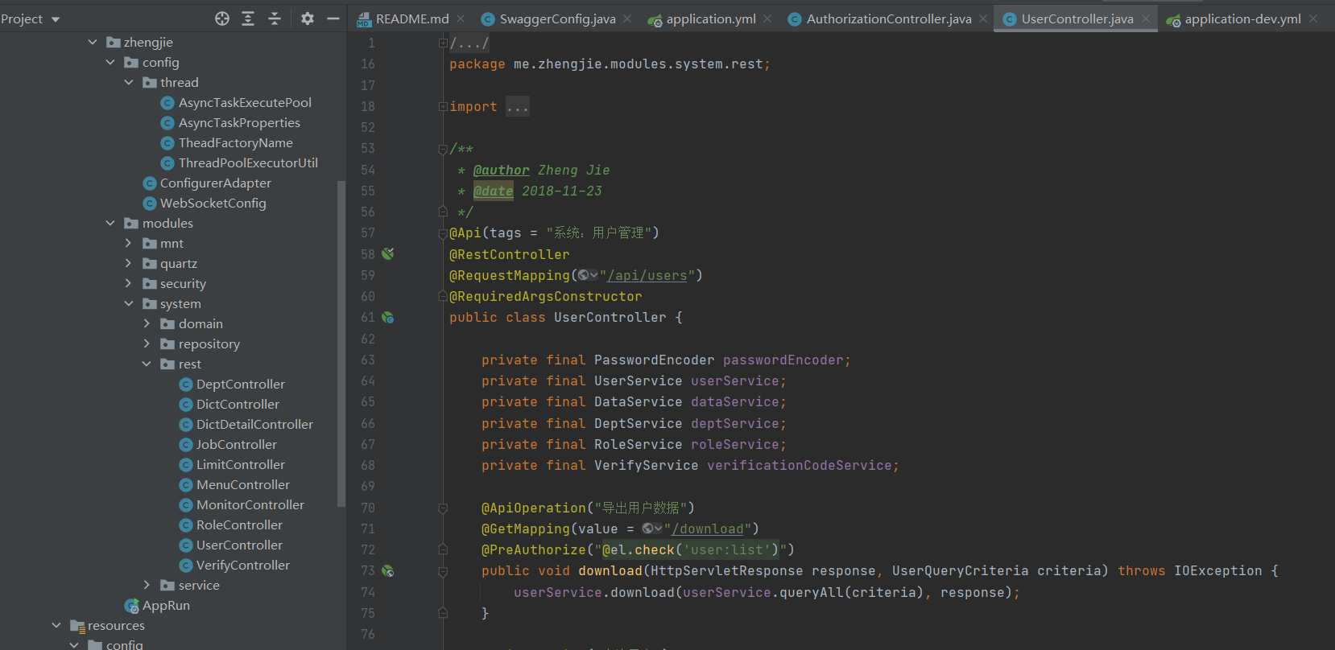This screenshot has height=650, width=1335.
Task: Hide the Project panel with minus icon
Action: click(x=333, y=19)
